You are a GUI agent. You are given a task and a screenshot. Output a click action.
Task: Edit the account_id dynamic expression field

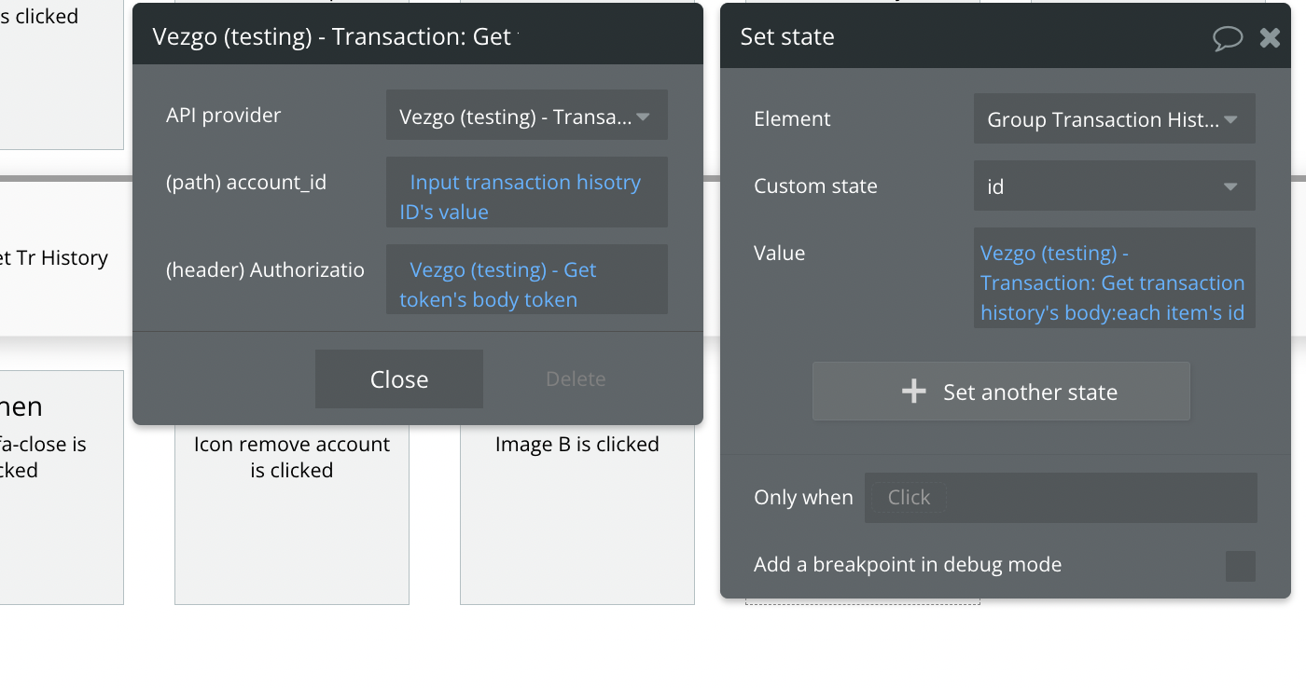pyautogui.click(x=527, y=197)
